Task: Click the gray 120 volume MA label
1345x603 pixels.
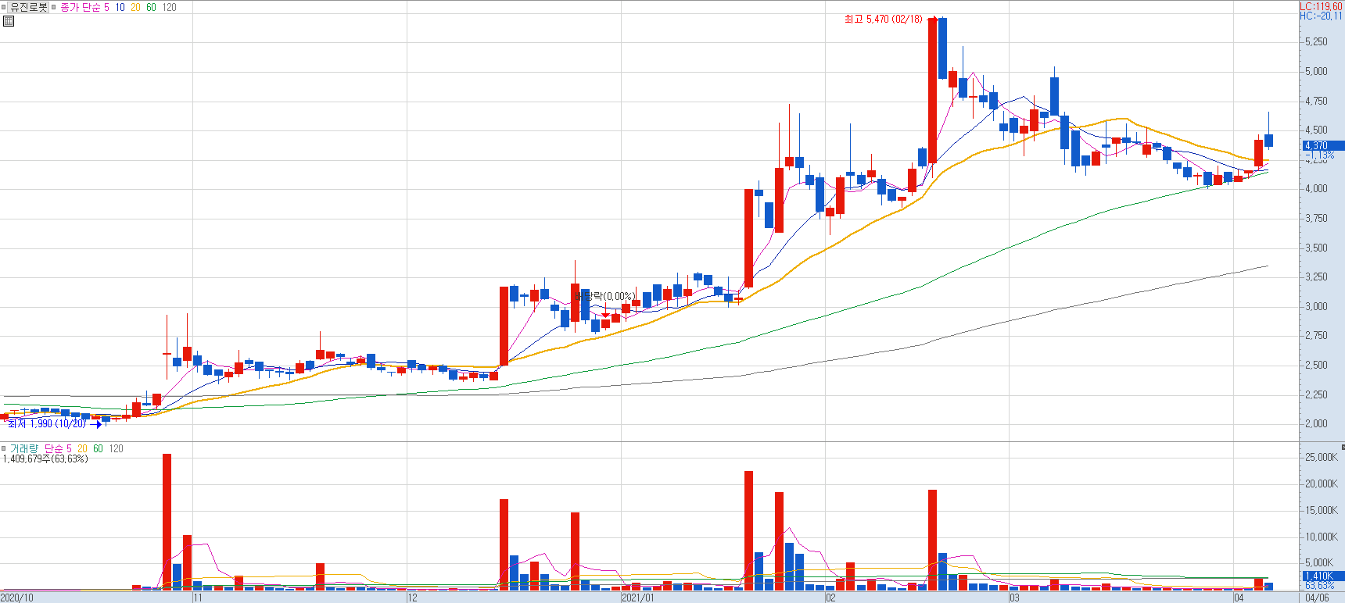Action: tap(116, 448)
